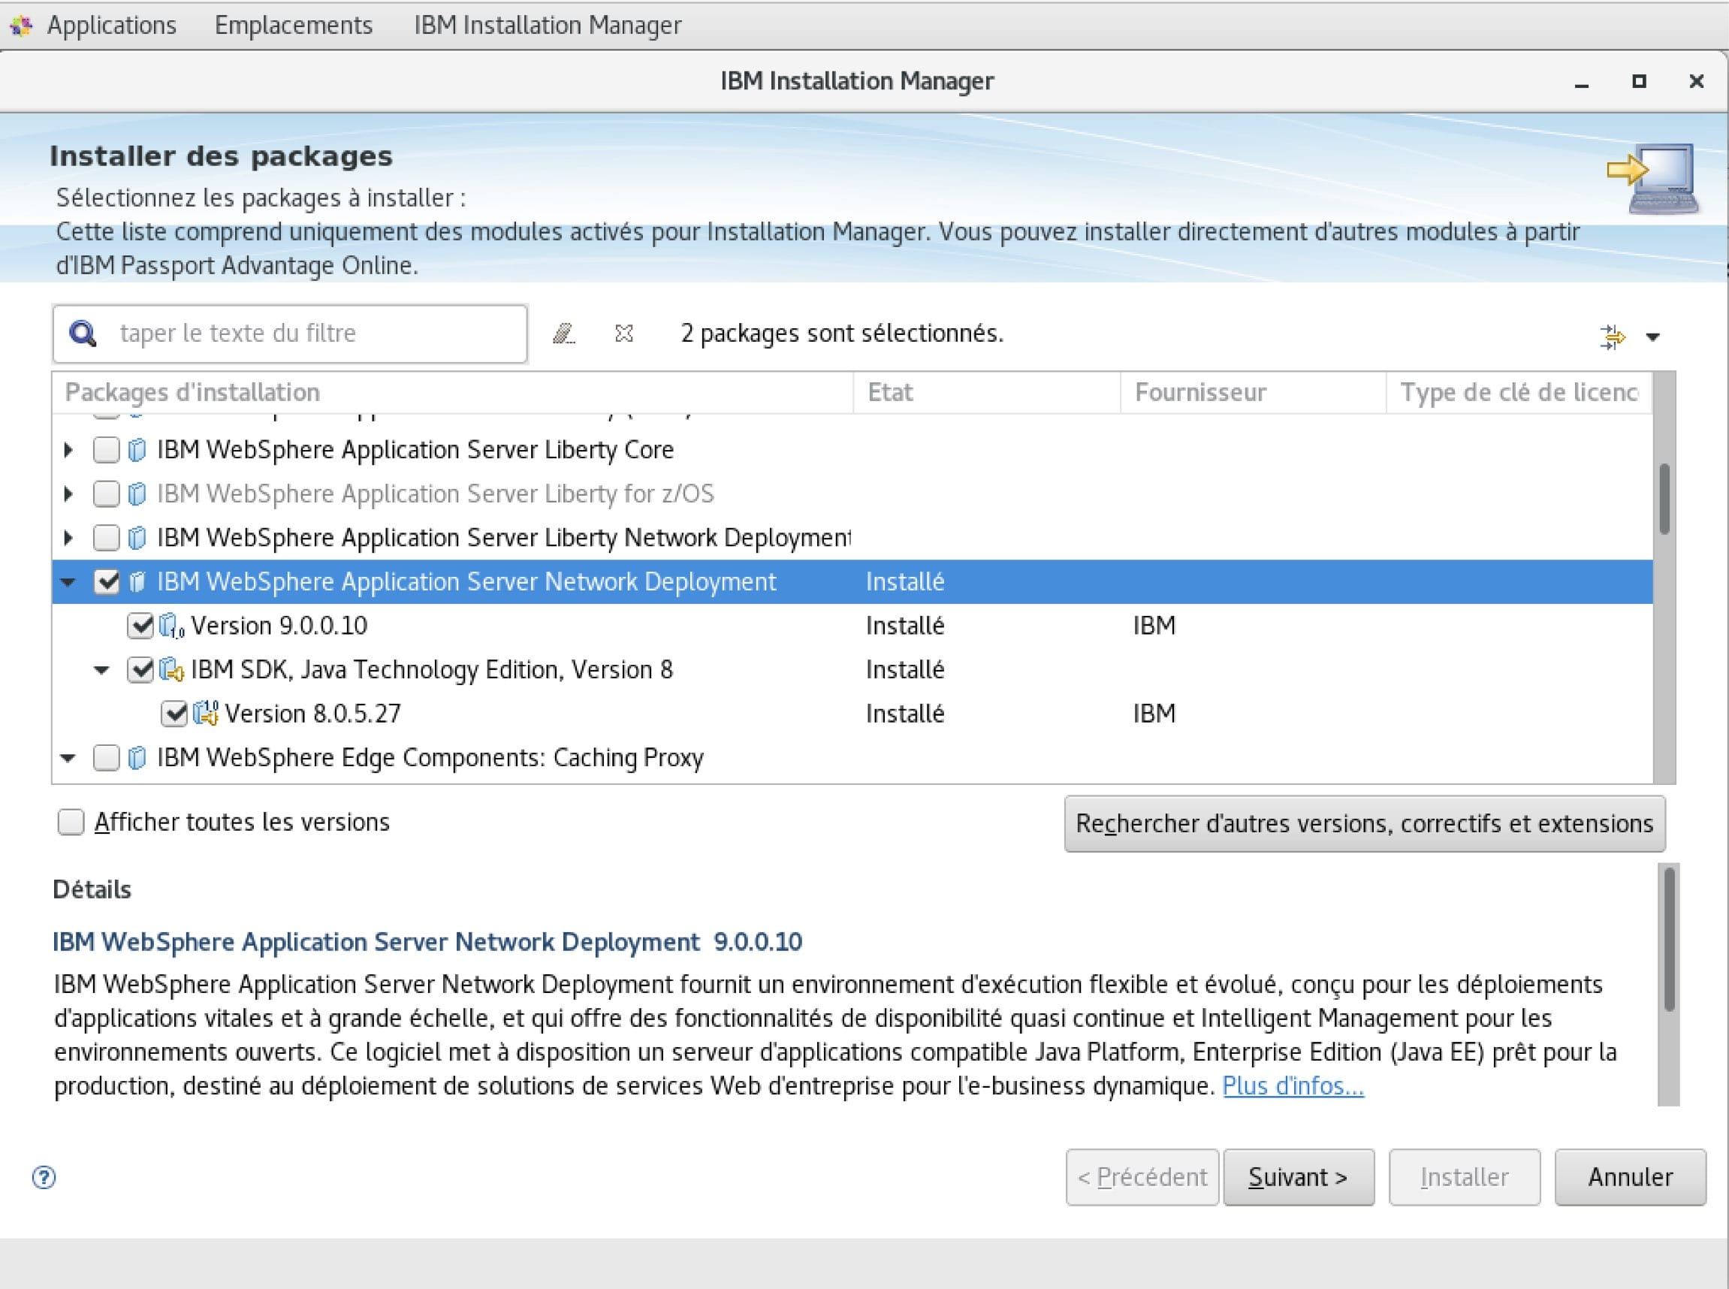Uncheck Version 9.0.0.10 of Network Deployment

point(142,625)
